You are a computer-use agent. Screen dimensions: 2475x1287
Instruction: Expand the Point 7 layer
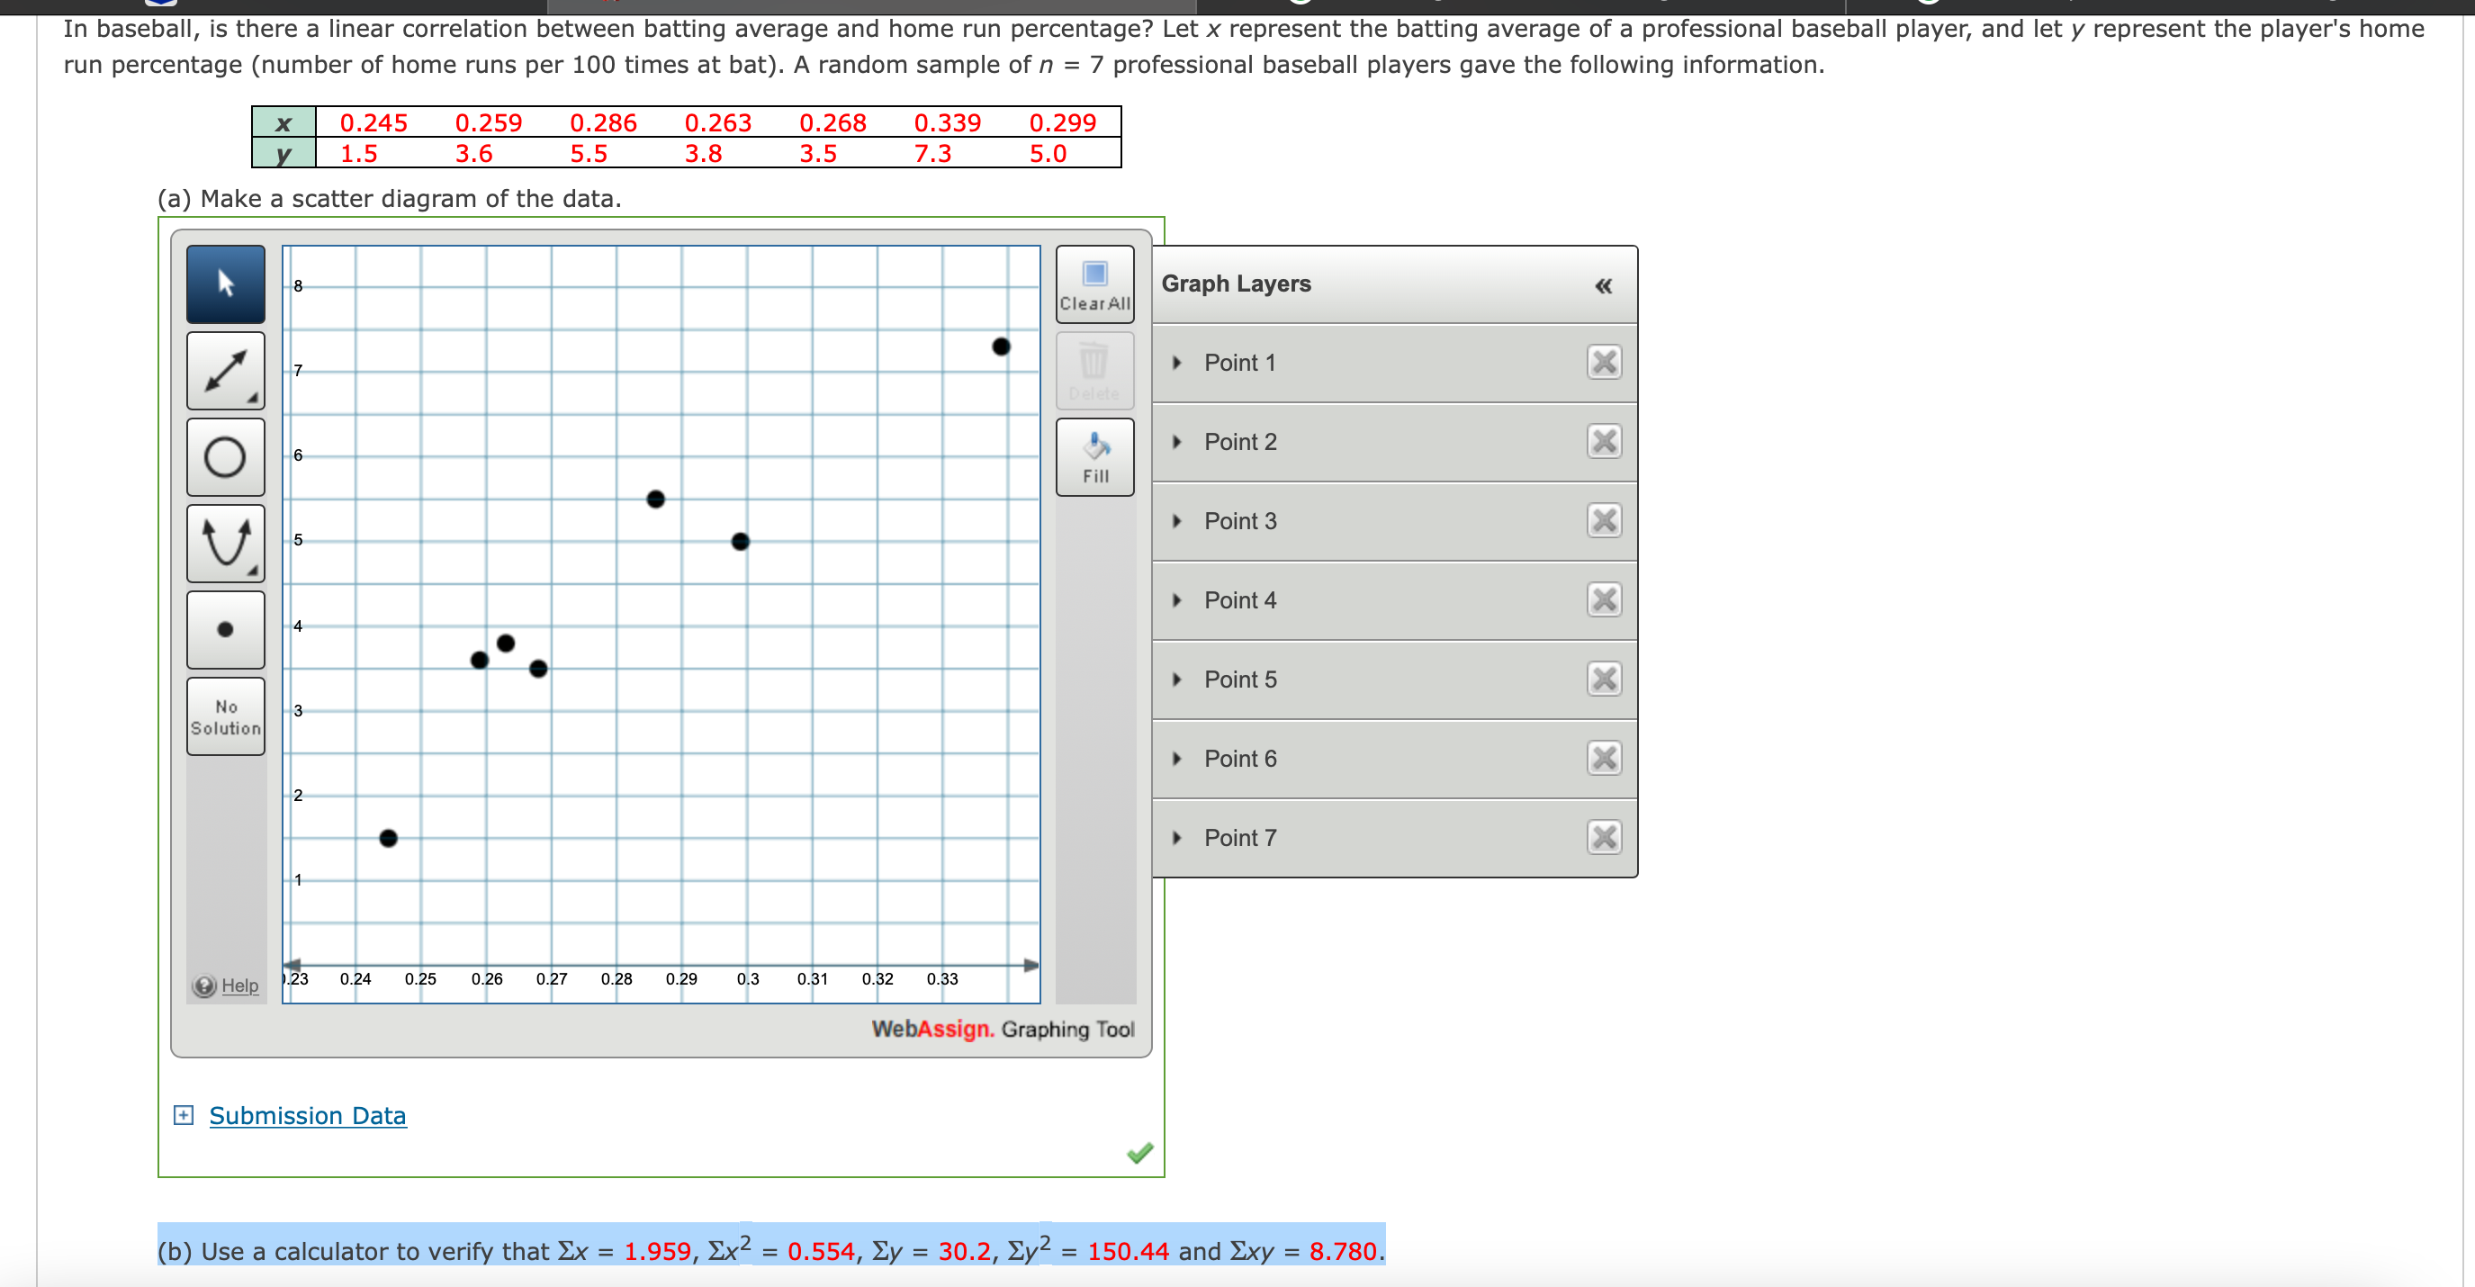[x=1177, y=839]
